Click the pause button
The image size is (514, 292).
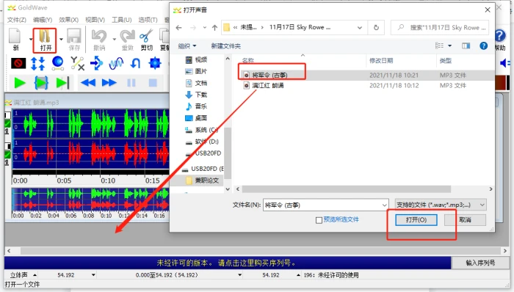[x=131, y=83]
